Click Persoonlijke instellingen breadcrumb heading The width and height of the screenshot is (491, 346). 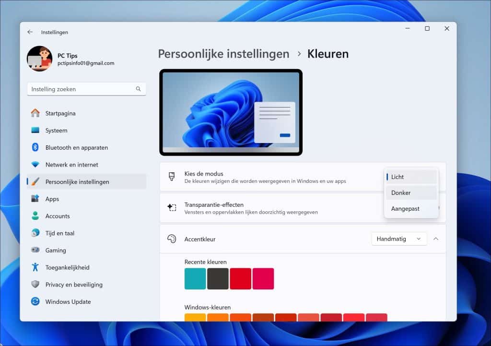(x=223, y=54)
